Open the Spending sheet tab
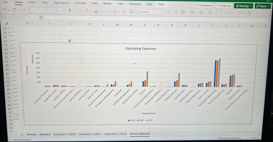This screenshot has height=142, width=273. (45, 134)
